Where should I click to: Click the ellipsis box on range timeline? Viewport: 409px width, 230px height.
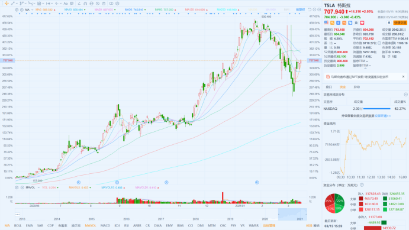[18, 214]
